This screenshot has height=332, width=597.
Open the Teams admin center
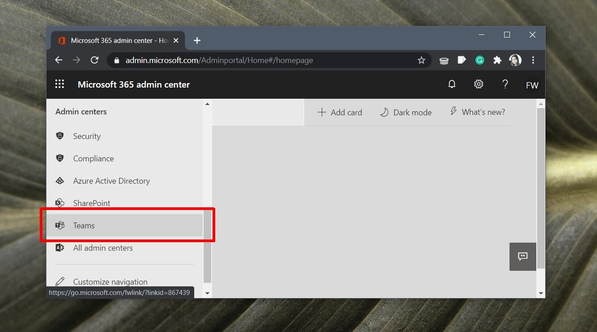coord(84,225)
